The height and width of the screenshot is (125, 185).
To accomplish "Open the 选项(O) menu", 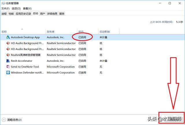I will pyautogui.click(x=16, y=9).
